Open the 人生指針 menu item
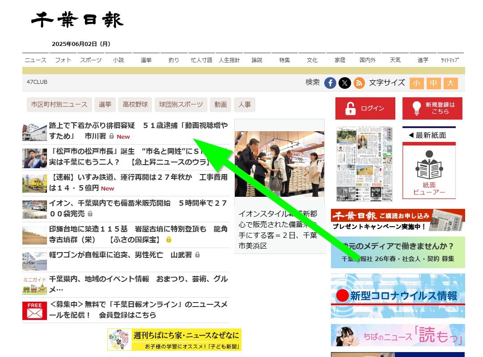Viewport: 483px width, 357px height. point(229,60)
